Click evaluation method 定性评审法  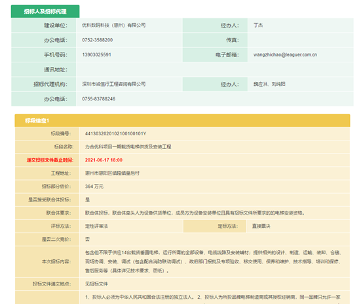pos(96,226)
